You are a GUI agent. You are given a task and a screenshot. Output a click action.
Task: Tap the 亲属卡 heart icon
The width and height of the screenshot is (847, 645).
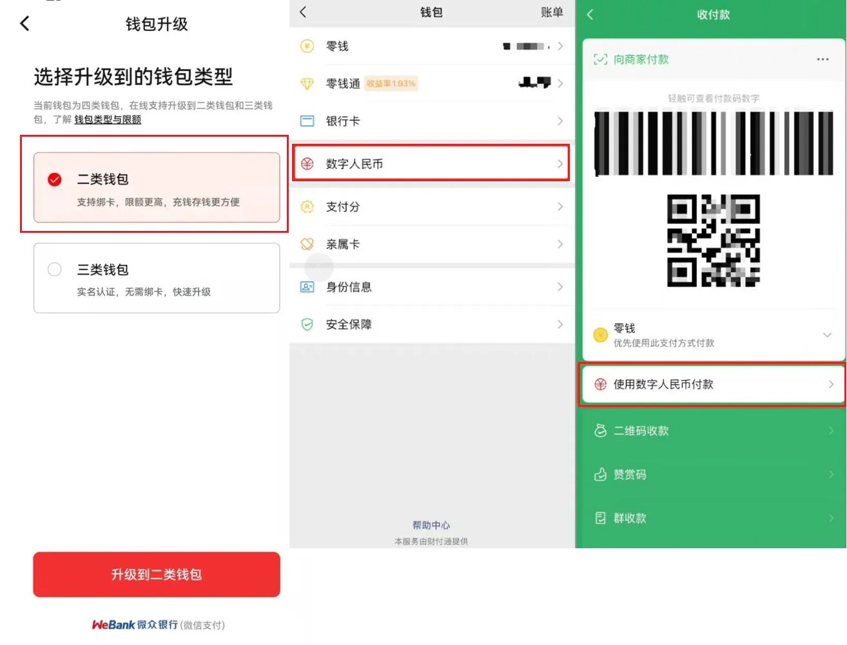pos(307,244)
